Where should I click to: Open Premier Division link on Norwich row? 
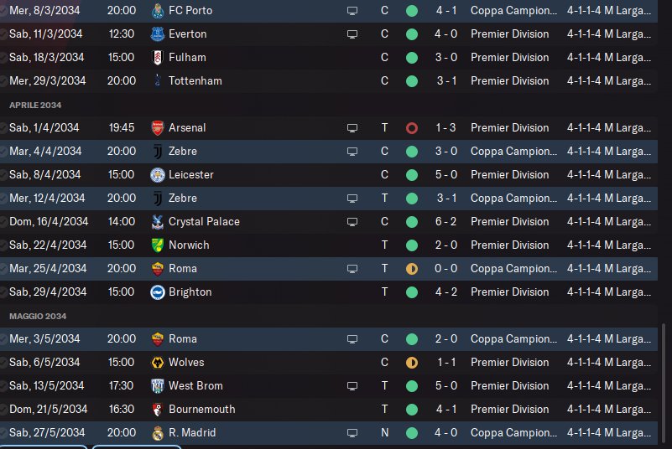click(509, 245)
